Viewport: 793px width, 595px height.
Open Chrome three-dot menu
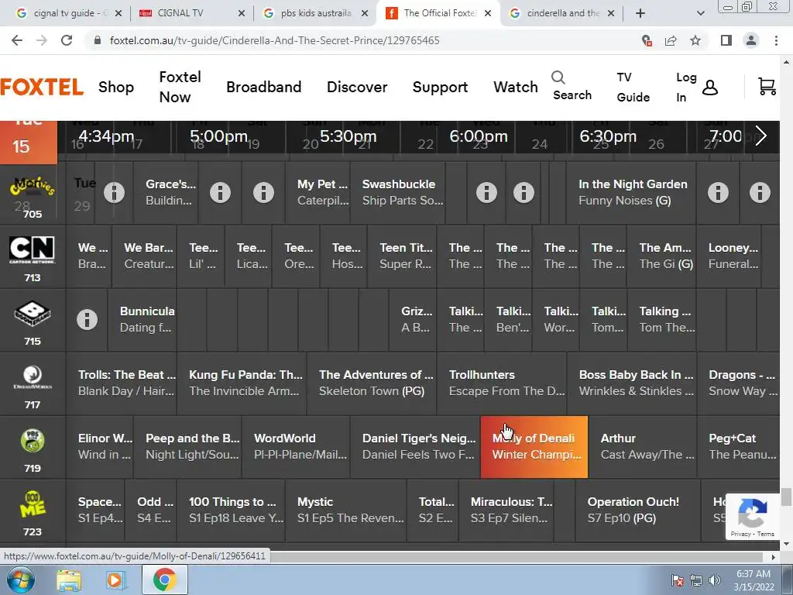(776, 40)
